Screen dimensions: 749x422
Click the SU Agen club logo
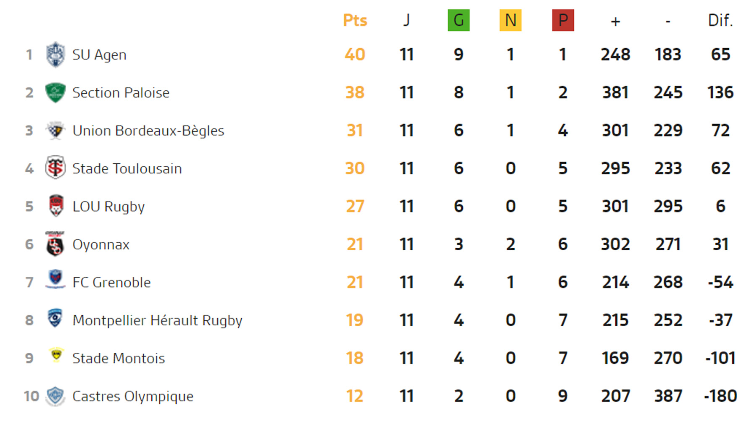pyautogui.click(x=55, y=55)
